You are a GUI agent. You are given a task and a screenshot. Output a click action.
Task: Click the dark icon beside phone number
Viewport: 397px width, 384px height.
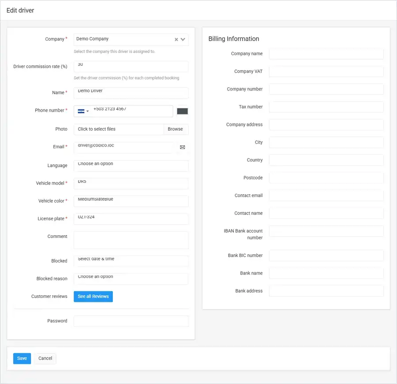[x=182, y=111]
